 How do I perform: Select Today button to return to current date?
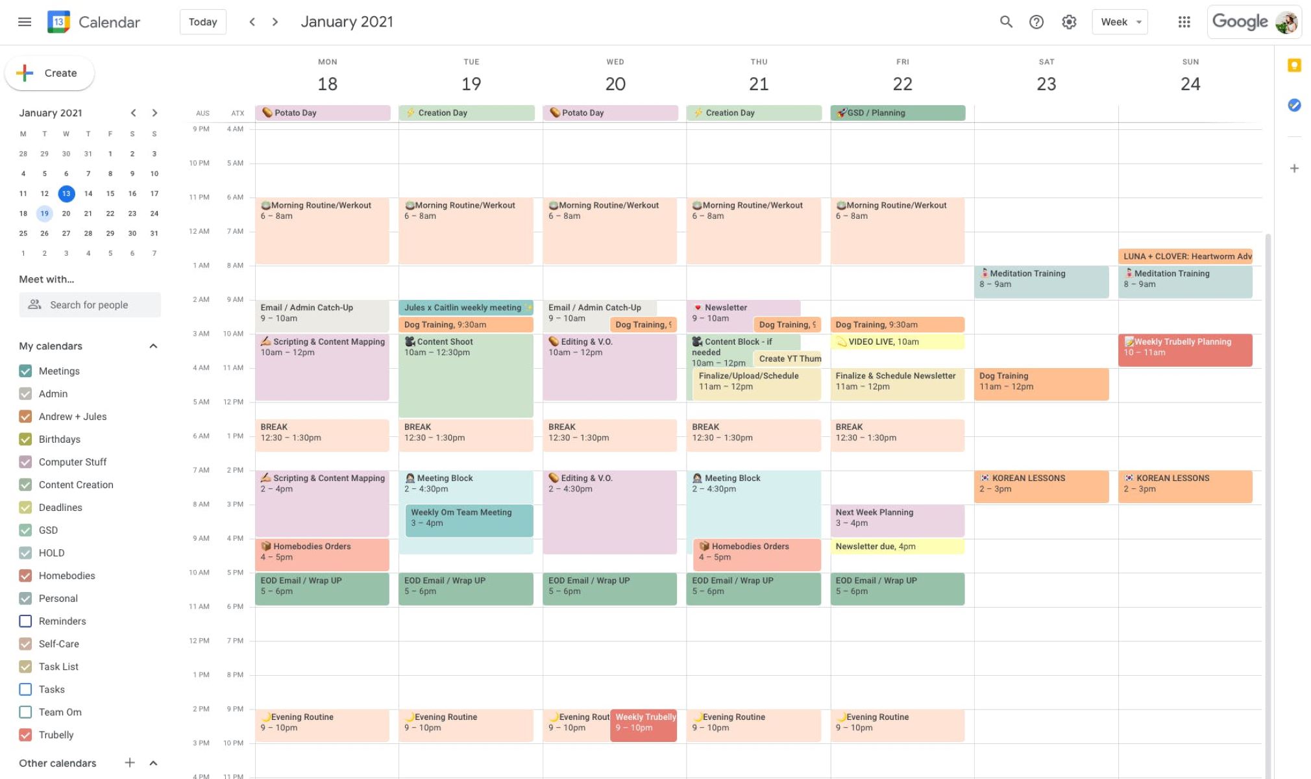[202, 21]
